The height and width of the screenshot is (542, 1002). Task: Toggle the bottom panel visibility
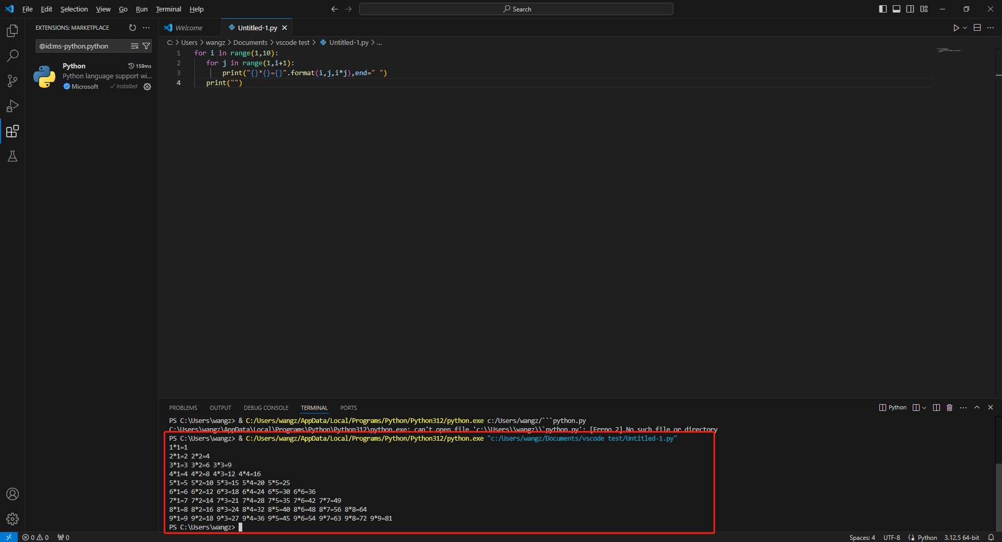(897, 9)
